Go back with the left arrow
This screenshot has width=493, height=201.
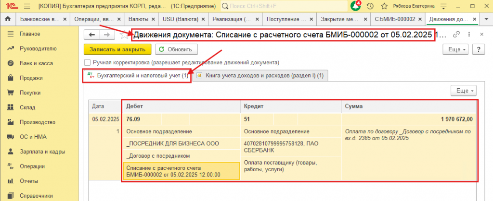(x=92, y=35)
